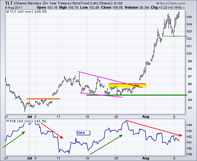This screenshot has width=197, height=161.
Task: Click the 139 FXE axis label
Action: [189, 154]
